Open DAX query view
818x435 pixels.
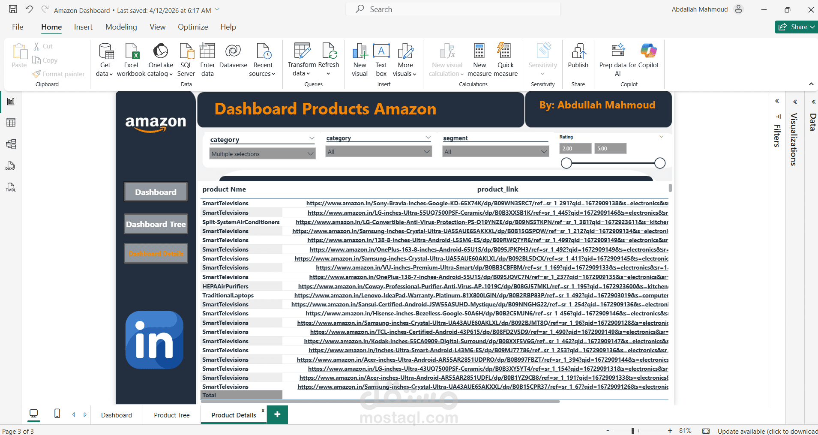[11, 166]
